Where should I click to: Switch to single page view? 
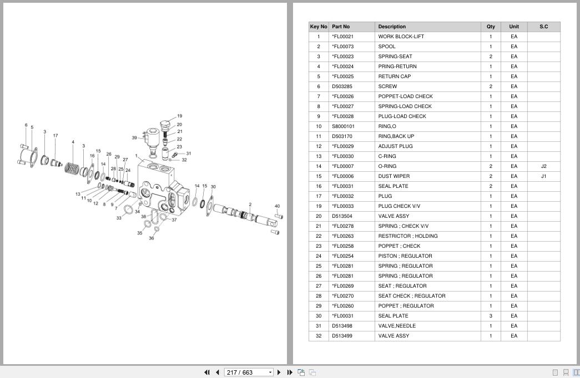[x=555, y=372]
